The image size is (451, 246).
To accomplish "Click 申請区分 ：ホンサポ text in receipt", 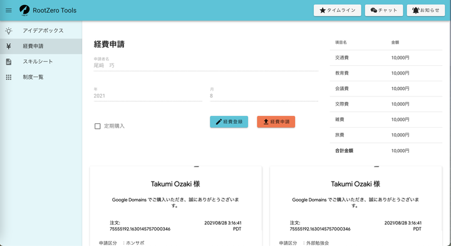I will pos(122,243).
